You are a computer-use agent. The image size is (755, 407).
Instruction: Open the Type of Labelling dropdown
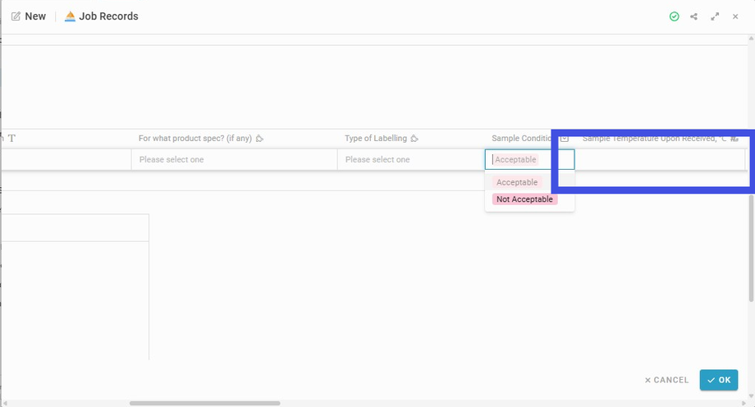pos(410,159)
